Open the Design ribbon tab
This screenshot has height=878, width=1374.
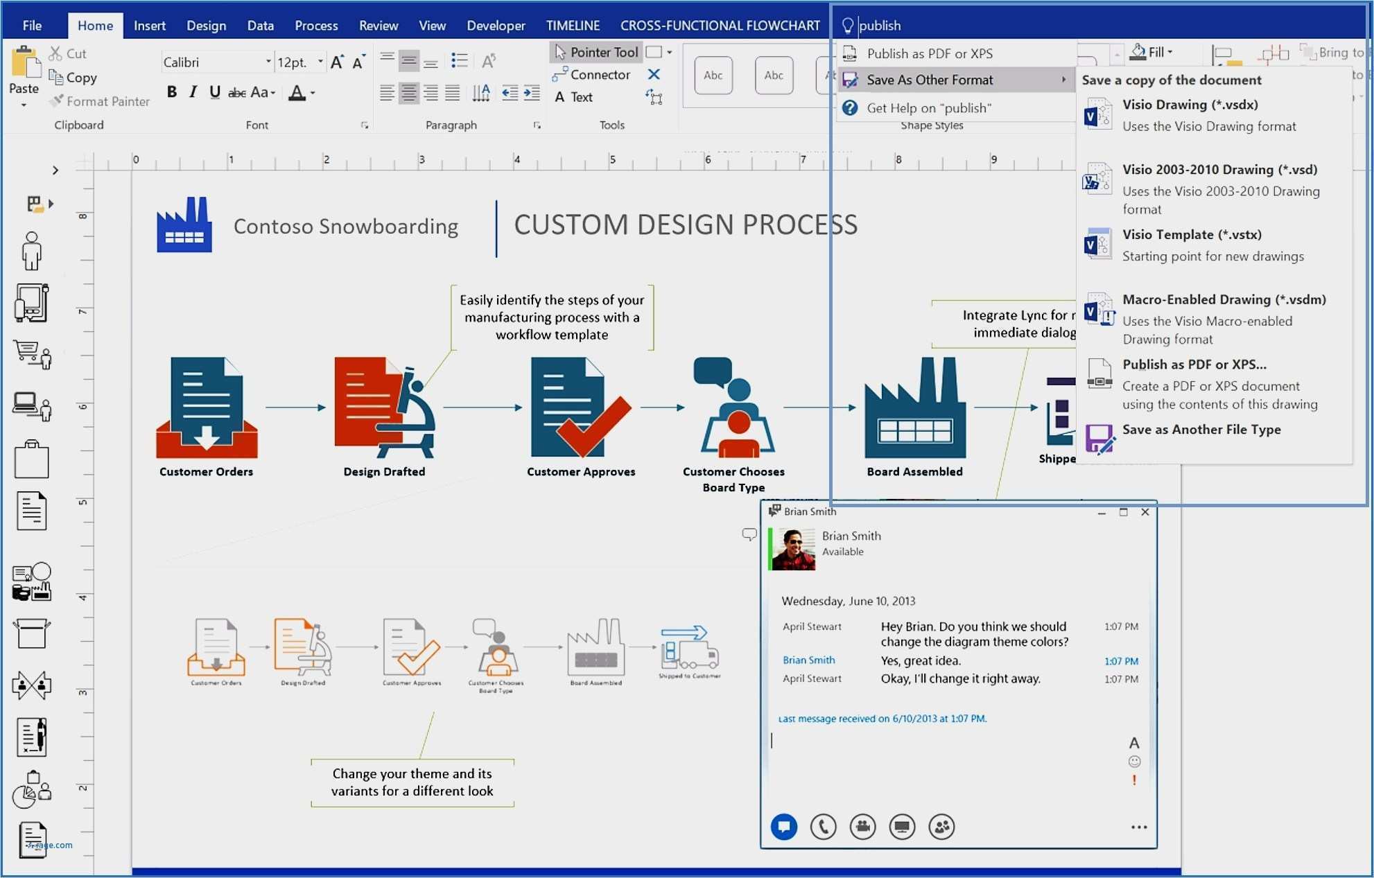tap(206, 26)
